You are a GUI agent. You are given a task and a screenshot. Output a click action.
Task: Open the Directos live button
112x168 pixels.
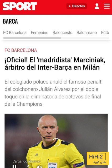click(x=77, y=6)
